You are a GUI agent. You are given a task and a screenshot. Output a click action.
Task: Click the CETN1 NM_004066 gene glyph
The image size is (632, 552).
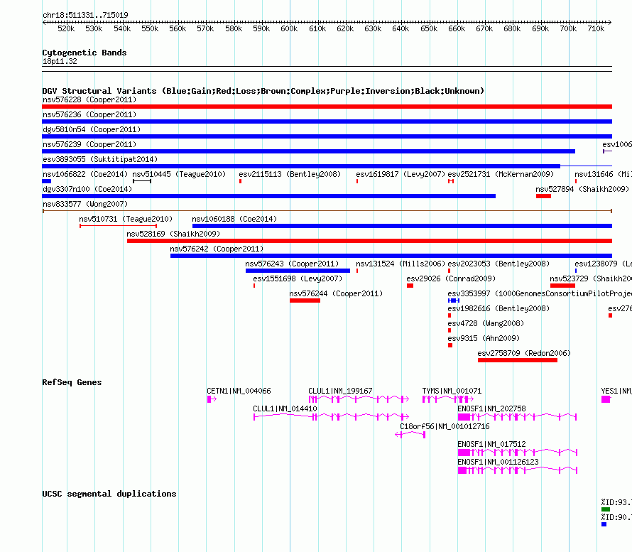(212, 399)
